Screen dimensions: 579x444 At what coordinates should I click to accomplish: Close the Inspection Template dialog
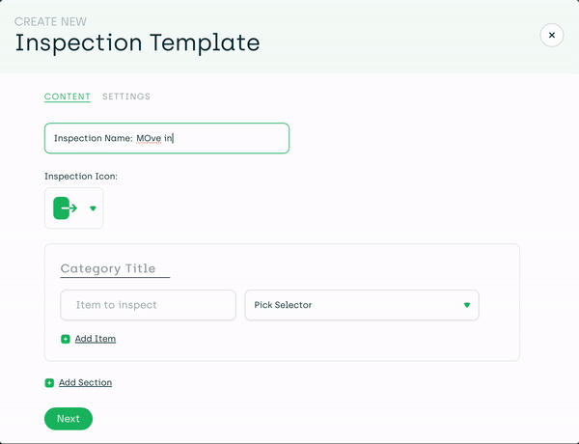pos(552,35)
